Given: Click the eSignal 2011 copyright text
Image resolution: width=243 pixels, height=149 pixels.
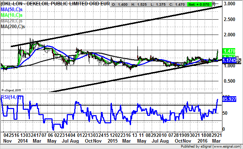Looking at the screenshot, I should pyautogui.click(x=12, y=90).
